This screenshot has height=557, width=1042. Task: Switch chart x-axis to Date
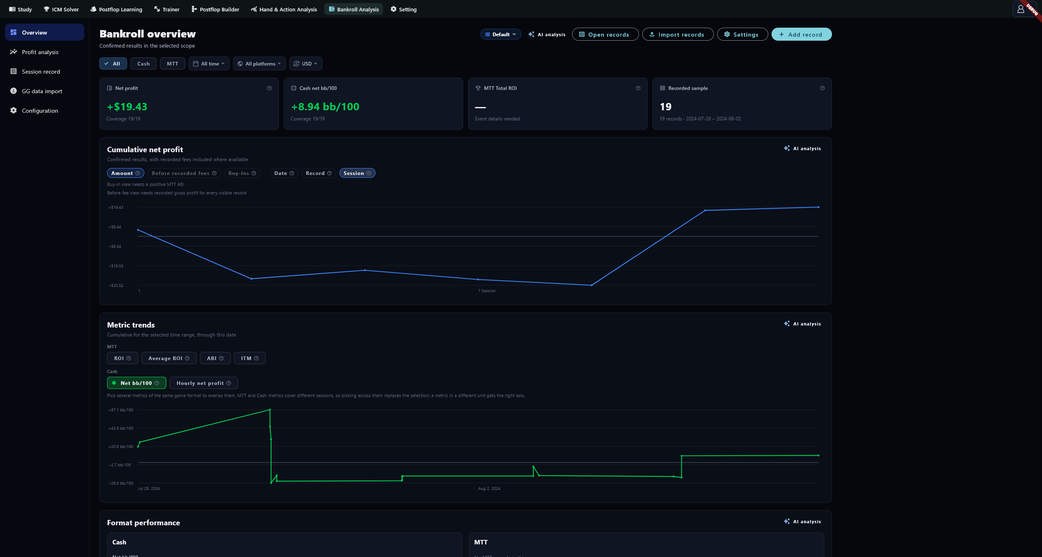point(284,173)
